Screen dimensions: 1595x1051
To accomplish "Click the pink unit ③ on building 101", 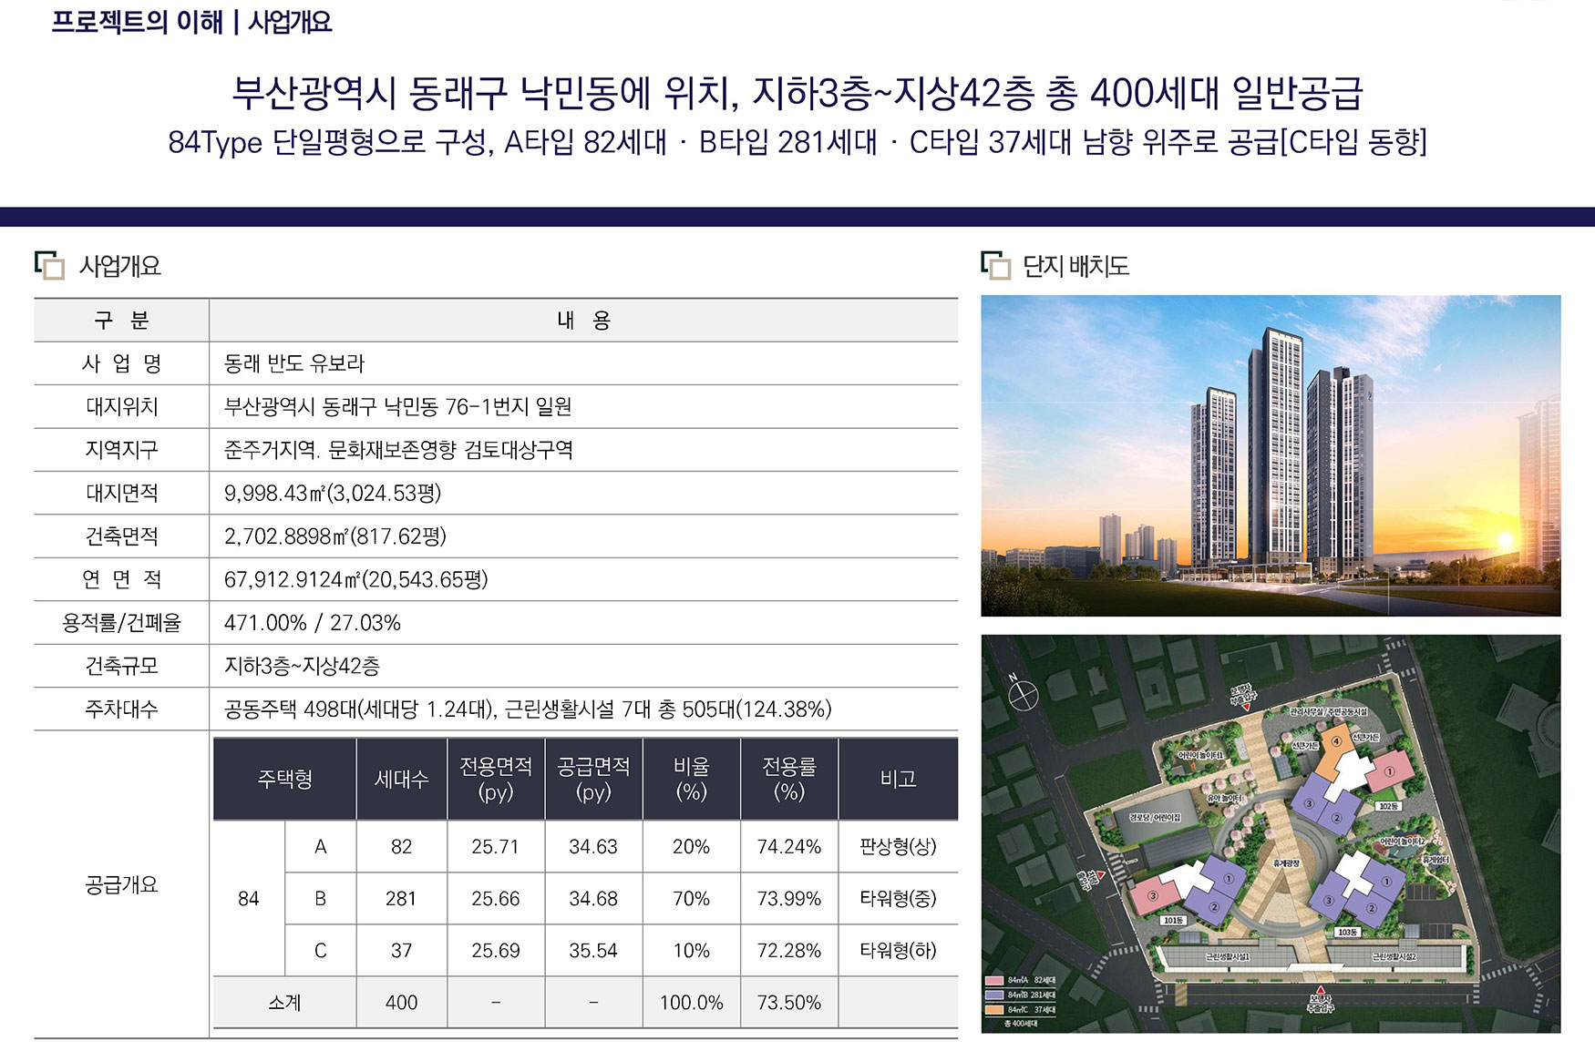I will pyautogui.click(x=1152, y=896).
